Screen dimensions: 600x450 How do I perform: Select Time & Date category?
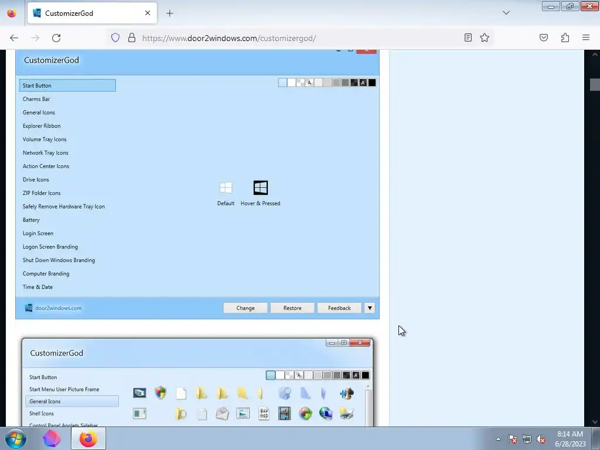coord(37,287)
